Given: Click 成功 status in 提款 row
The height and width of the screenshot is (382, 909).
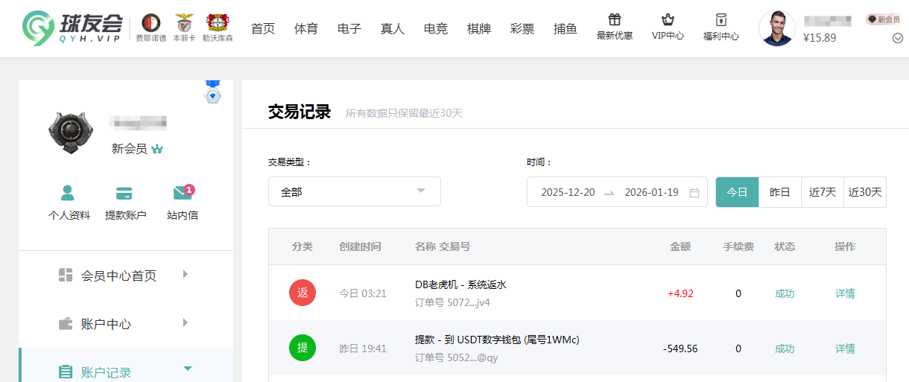Looking at the screenshot, I should [785, 348].
